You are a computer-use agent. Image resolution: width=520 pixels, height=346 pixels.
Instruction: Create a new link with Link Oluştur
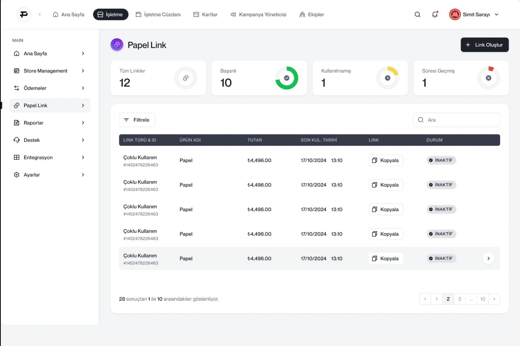[x=485, y=45]
